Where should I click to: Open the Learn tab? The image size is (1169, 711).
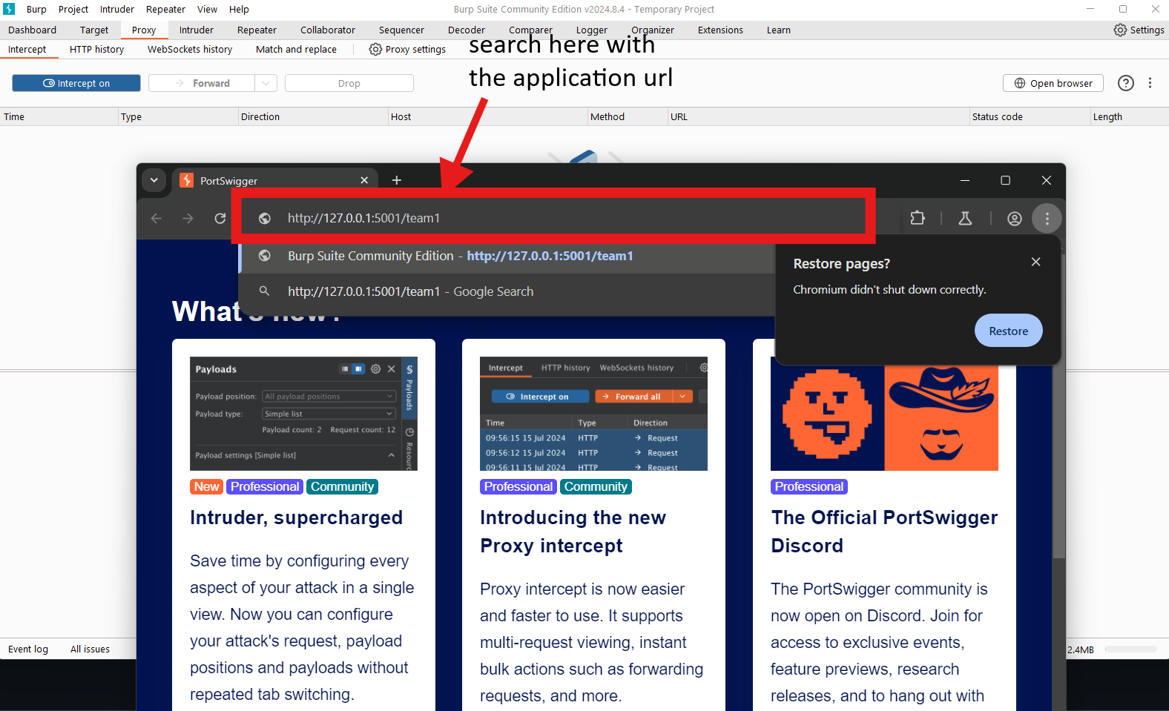[x=779, y=30]
